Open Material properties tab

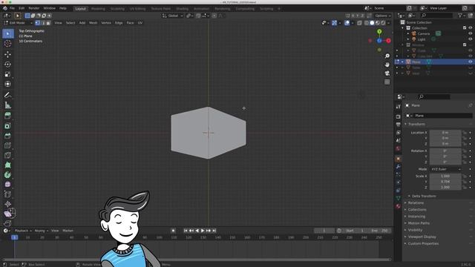point(398,206)
